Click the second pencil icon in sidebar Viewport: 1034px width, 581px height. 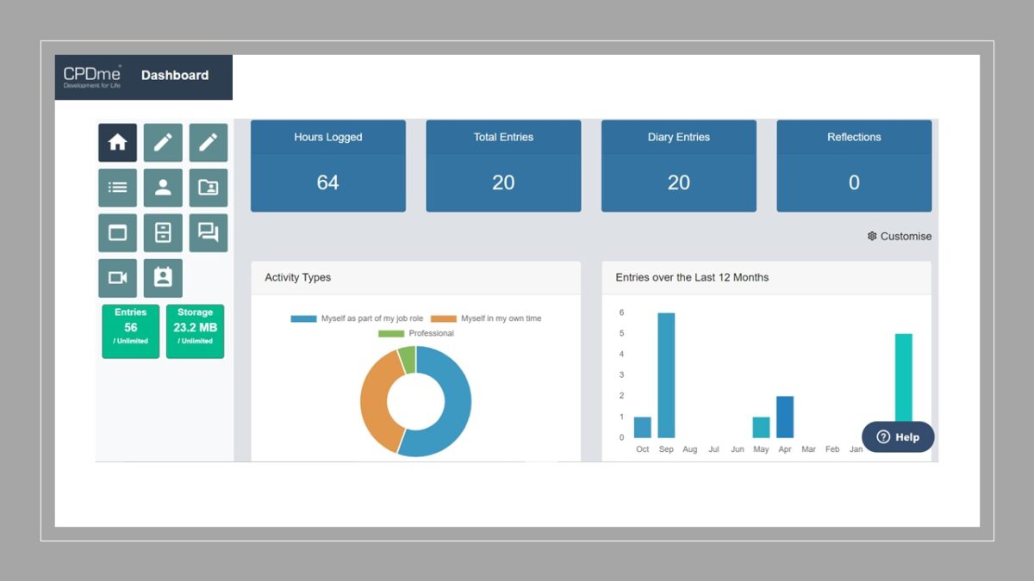208,142
